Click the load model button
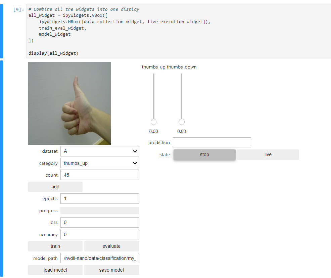This screenshot has height=278, width=331. [55, 270]
